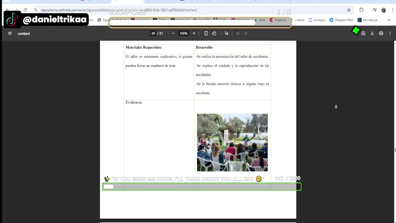Zoom out with the minus button
The width and height of the screenshot is (396, 223).
[x=173, y=33]
